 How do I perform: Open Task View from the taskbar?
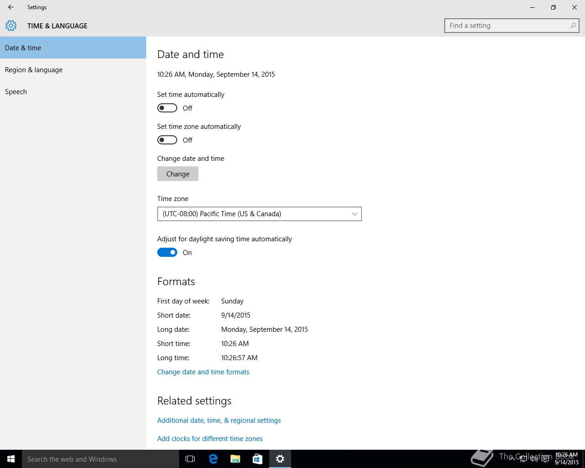click(190, 459)
